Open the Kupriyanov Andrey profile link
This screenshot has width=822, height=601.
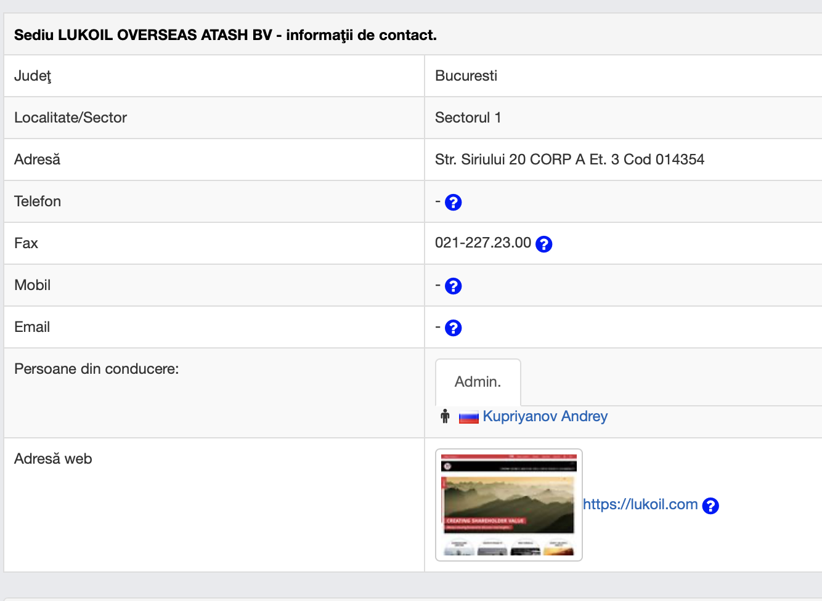coord(545,416)
